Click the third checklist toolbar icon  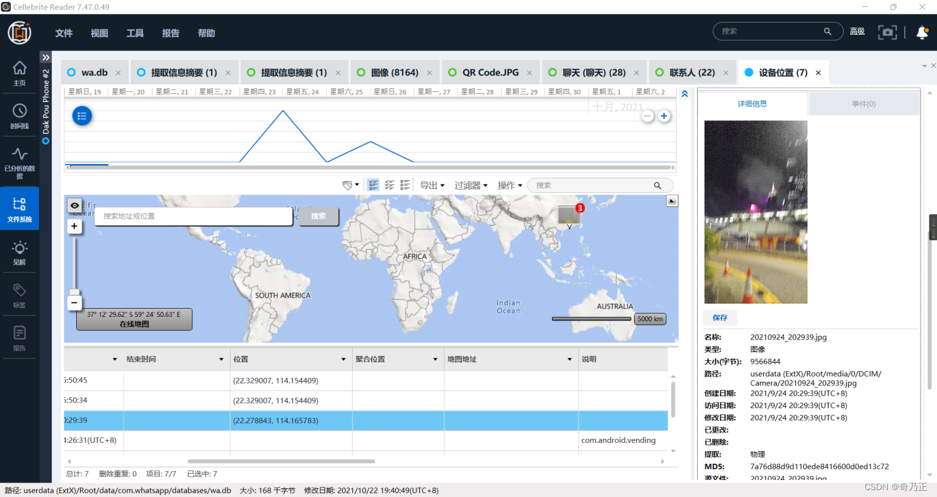click(x=405, y=185)
